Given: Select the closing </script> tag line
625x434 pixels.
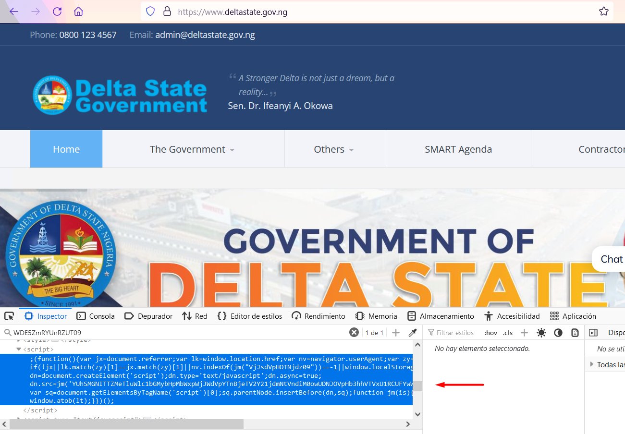Looking at the screenshot, I should click(x=40, y=410).
